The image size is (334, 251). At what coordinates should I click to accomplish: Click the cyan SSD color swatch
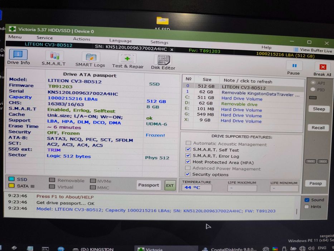coord(11,179)
